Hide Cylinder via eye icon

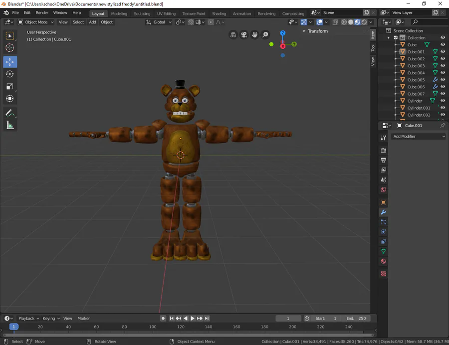tap(443, 101)
